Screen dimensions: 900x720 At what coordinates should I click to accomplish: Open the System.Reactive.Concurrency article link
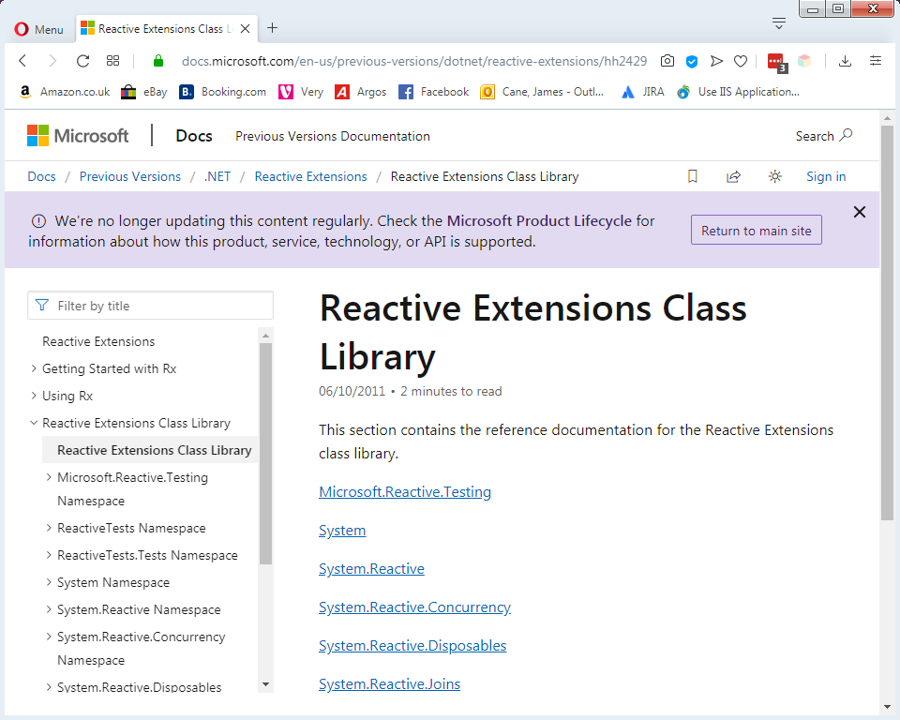tap(414, 607)
